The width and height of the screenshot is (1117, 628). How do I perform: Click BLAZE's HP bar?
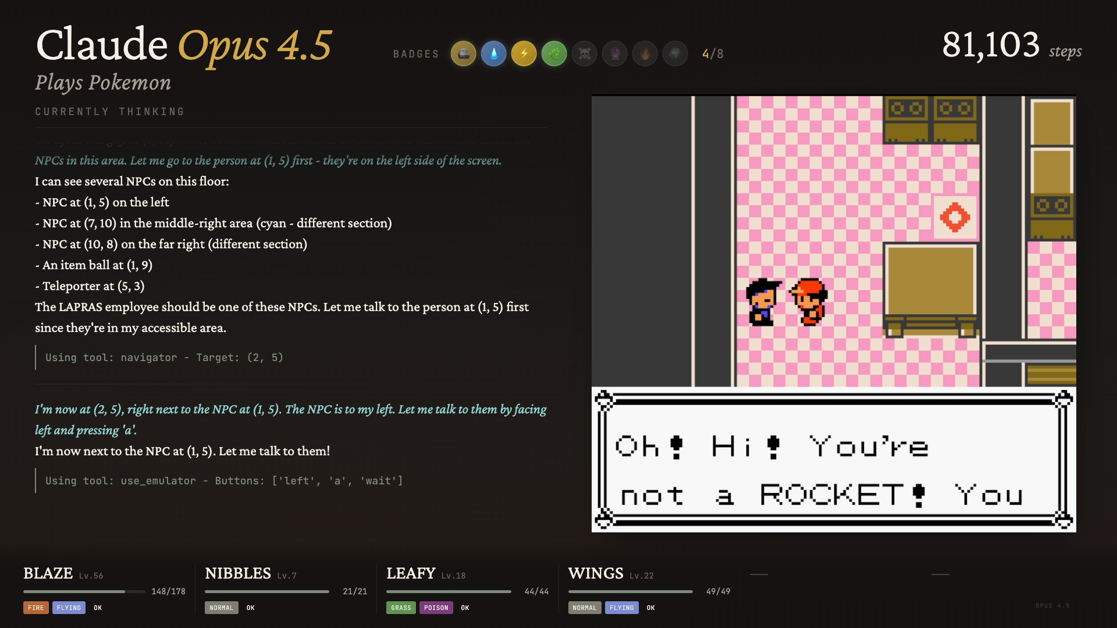pos(84,591)
